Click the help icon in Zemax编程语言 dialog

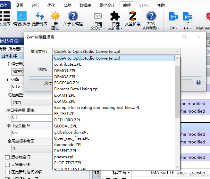pyautogui.click(x=198, y=83)
